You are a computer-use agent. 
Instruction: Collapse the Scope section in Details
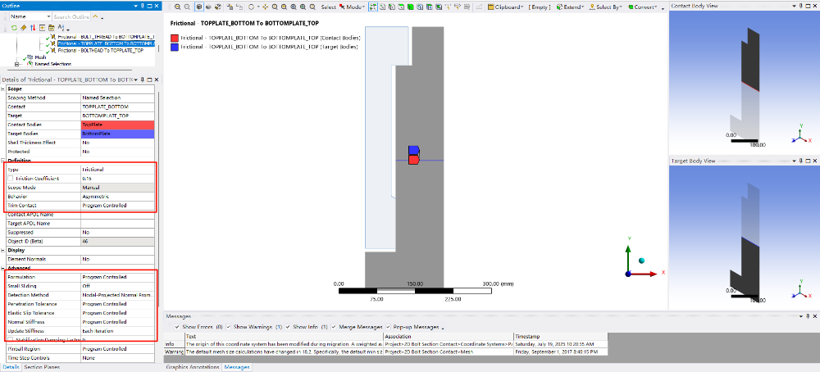[x=2, y=88]
